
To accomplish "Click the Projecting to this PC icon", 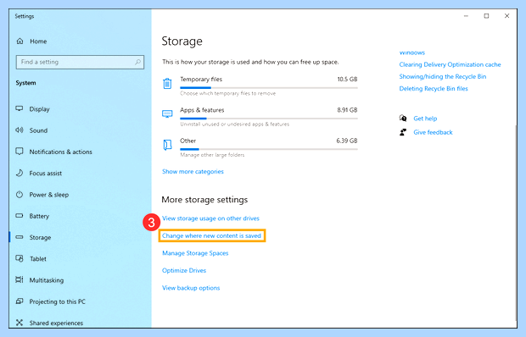I will coord(20,301).
